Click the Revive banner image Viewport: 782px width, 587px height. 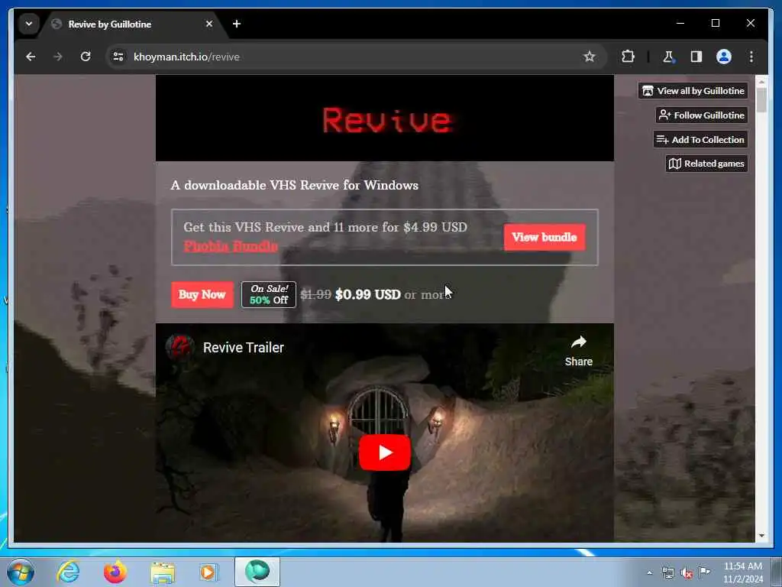[x=385, y=118]
